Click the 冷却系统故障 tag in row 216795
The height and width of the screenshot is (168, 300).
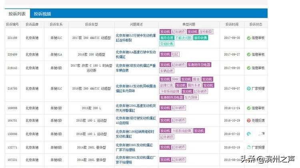click(x=170, y=92)
